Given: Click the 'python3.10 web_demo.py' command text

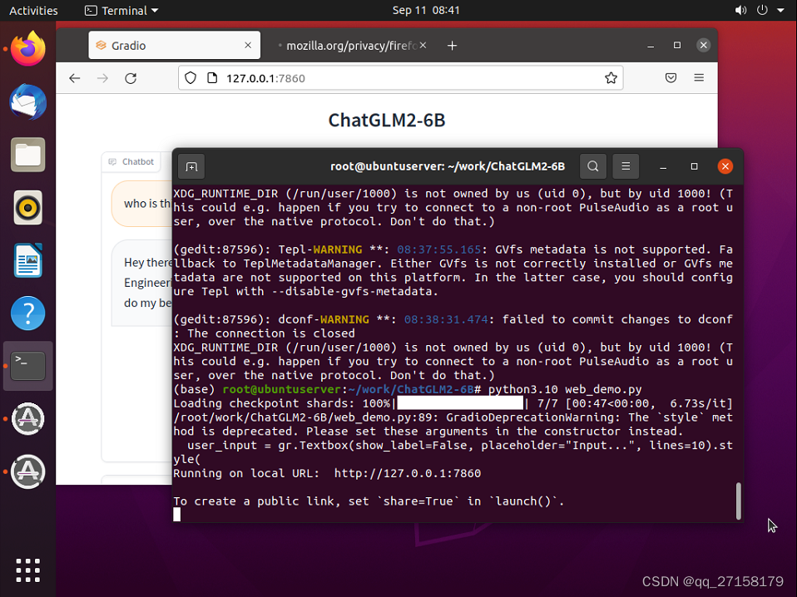Looking at the screenshot, I should [565, 389].
